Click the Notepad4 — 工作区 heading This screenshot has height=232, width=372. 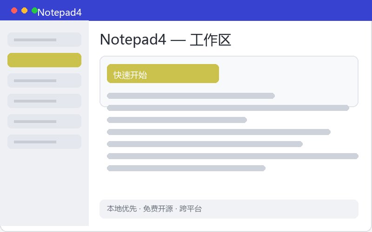tap(166, 40)
